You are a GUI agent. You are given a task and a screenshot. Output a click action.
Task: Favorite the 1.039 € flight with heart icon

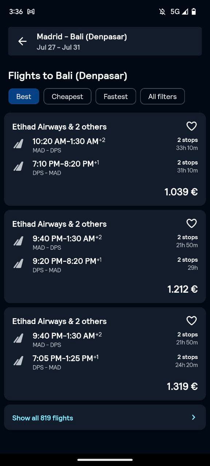click(191, 126)
